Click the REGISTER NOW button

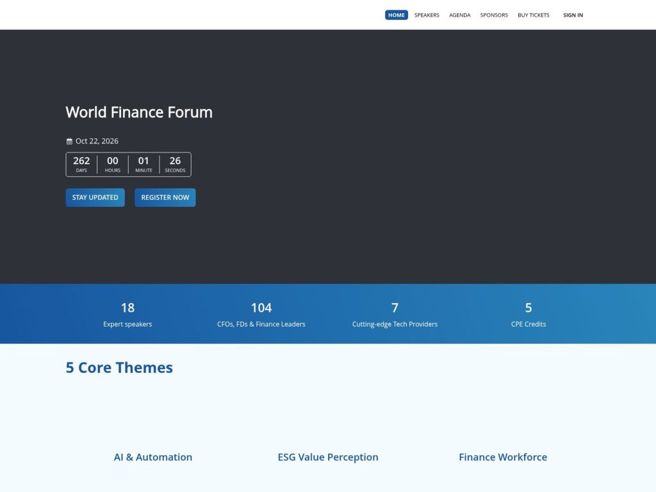point(165,197)
